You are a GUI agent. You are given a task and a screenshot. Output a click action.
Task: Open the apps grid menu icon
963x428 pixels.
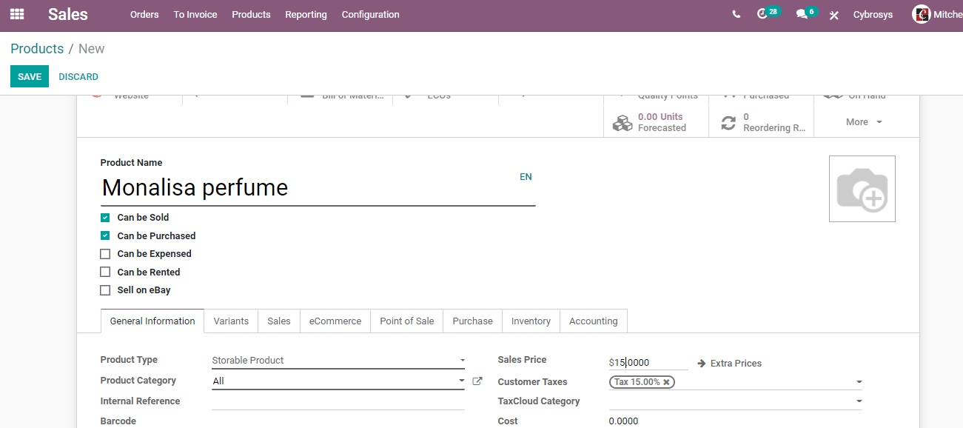tap(17, 14)
